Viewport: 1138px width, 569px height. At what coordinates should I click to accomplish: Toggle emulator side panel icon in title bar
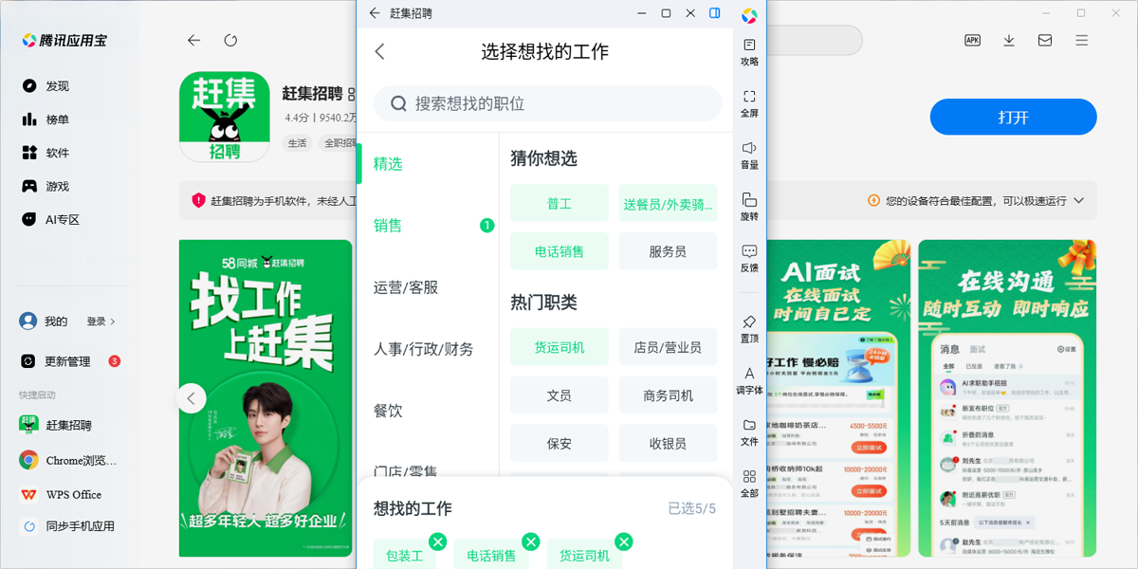[x=715, y=13]
